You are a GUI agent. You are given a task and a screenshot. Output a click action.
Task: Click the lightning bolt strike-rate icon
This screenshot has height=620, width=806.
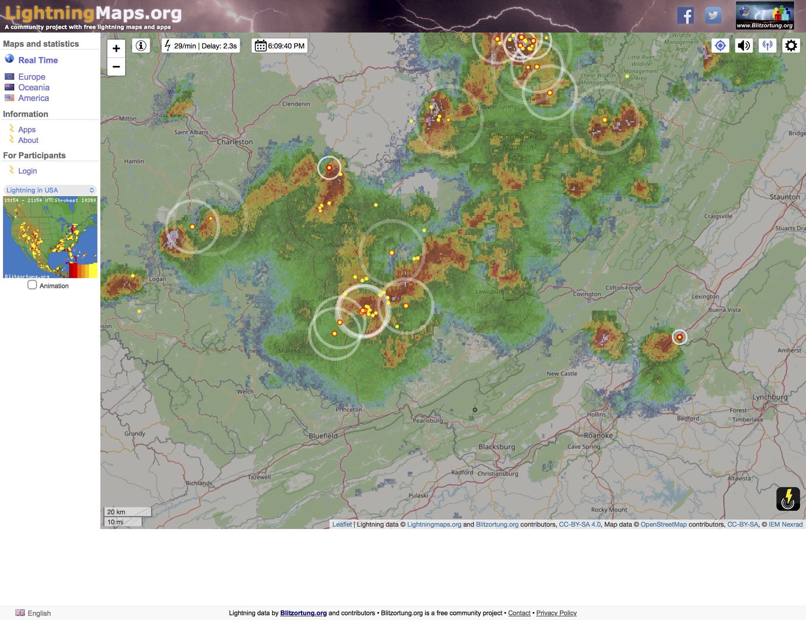[x=168, y=46]
